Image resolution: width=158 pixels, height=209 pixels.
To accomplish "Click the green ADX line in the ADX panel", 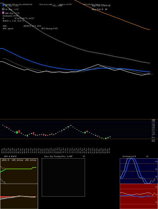I will point(19,169).
